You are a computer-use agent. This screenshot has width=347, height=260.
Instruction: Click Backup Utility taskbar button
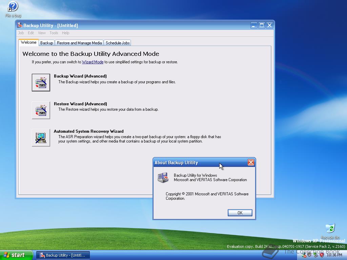pyautogui.click(x=63, y=255)
